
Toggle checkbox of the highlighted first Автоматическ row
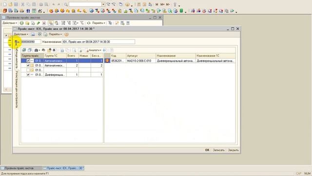point(28,61)
